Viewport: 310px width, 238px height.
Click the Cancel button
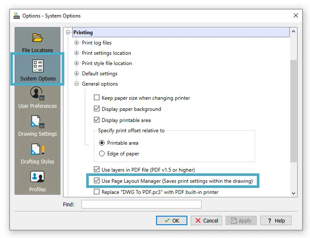(206, 220)
